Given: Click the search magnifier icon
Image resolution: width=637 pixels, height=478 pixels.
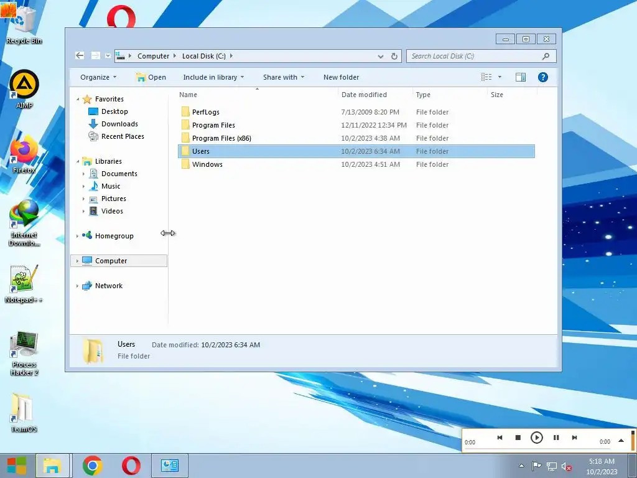Looking at the screenshot, I should 546,56.
